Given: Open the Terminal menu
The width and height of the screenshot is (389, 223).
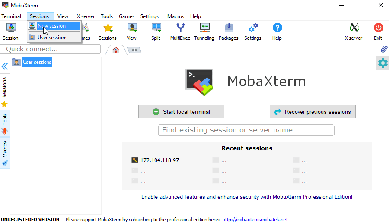Looking at the screenshot, I should [11, 16].
